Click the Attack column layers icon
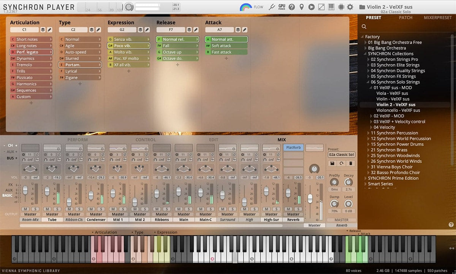Viewport: 456px width, 274px height. point(238,30)
